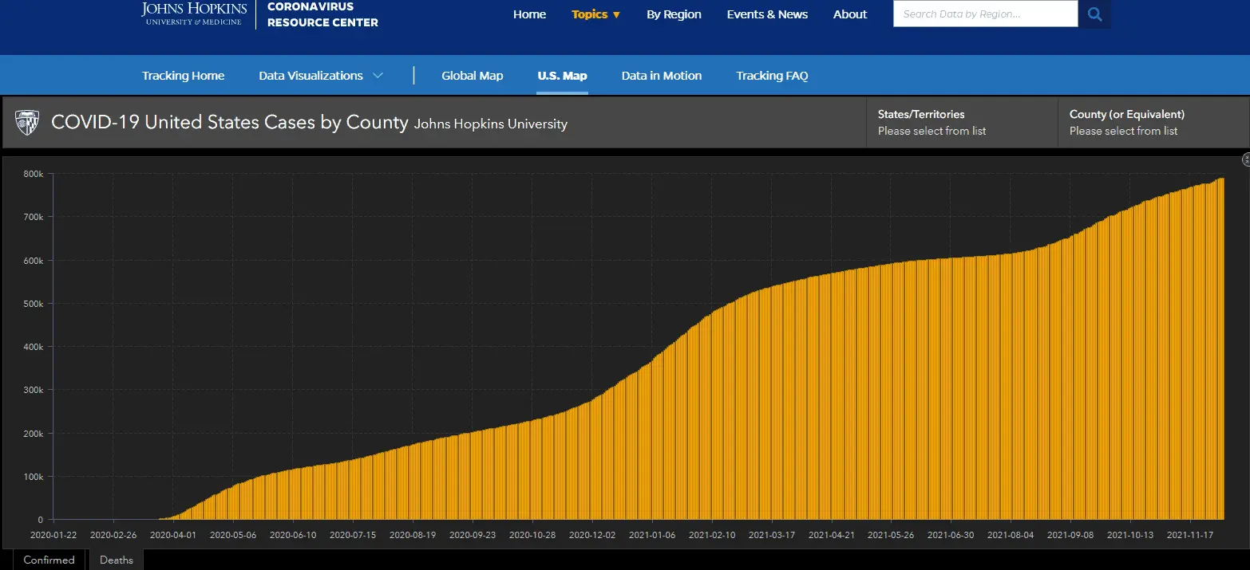Expand the Topics dropdown menu
This screenshot has height=570, width=1250.
[x=595, y=14]
